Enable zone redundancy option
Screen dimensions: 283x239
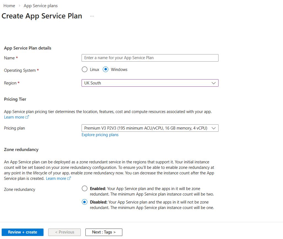point(85,189)
